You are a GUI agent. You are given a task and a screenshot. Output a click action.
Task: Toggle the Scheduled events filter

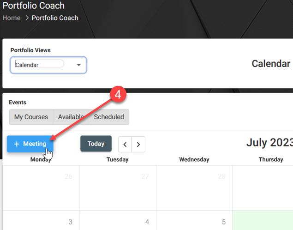[x=109, y=117]
